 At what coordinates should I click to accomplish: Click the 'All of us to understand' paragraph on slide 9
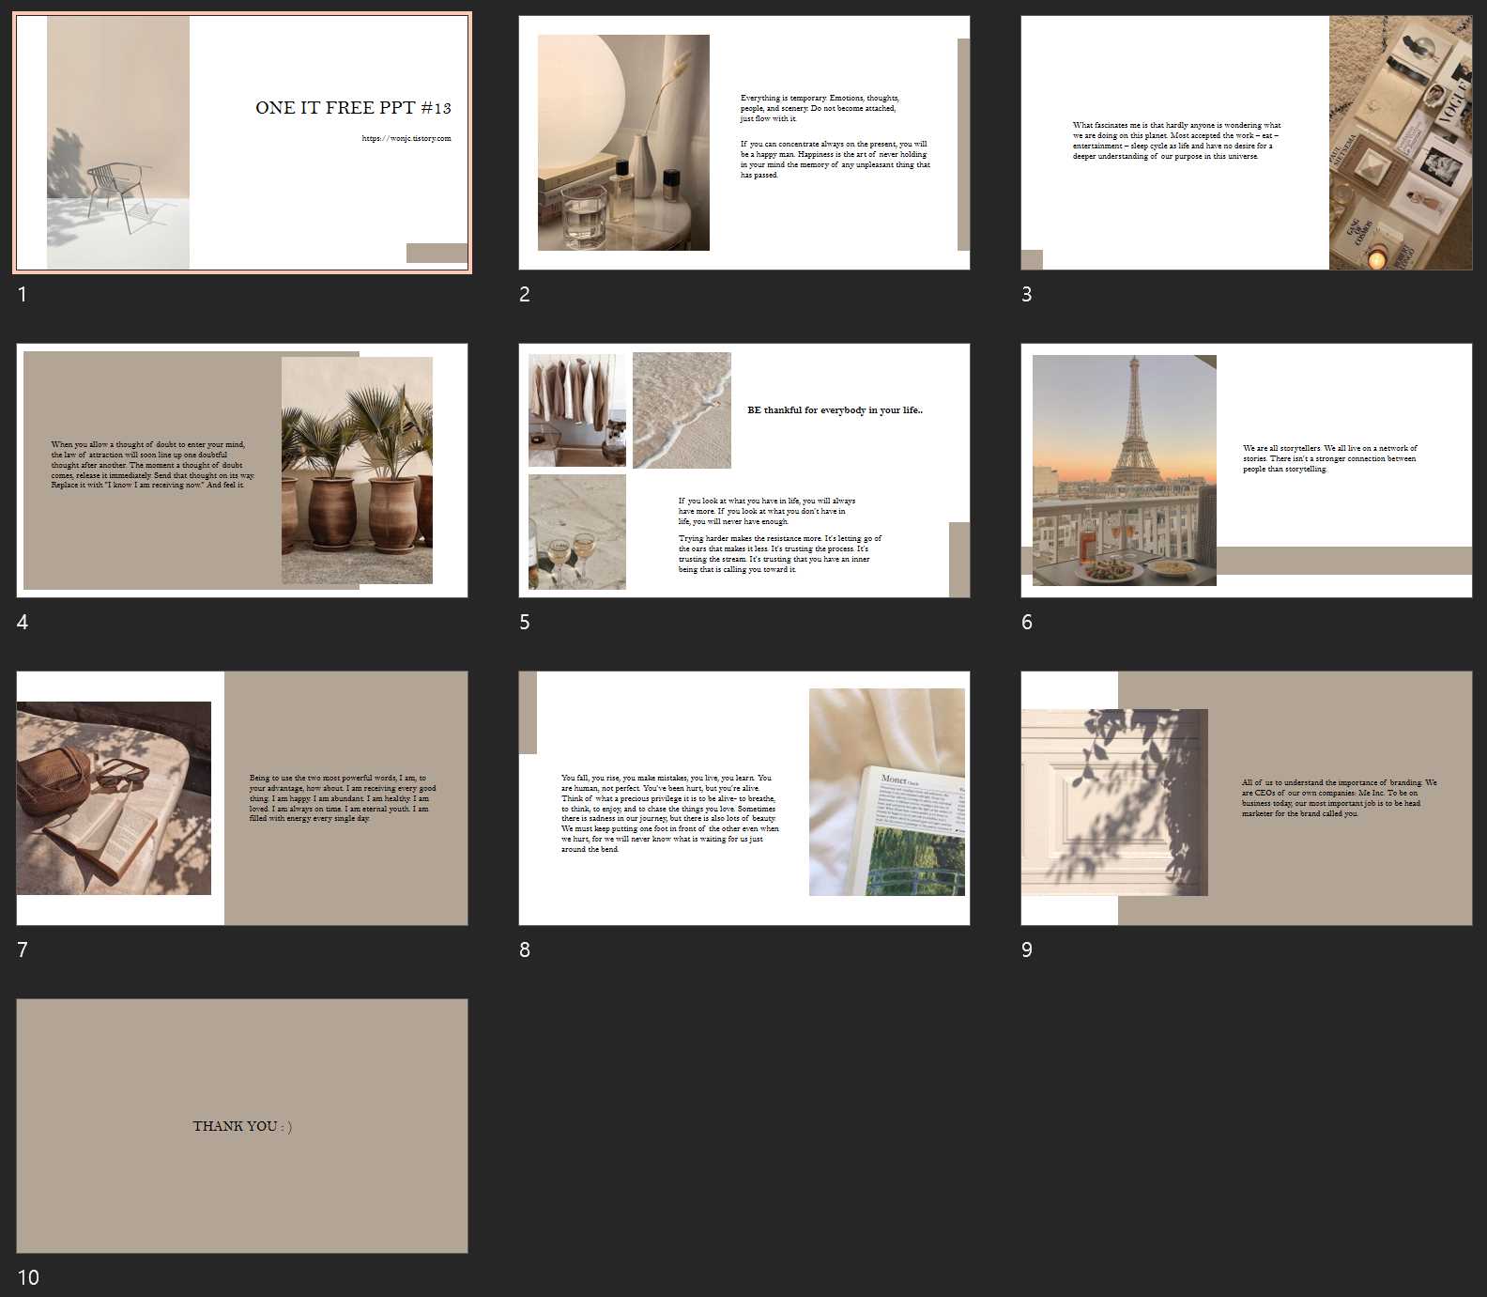[x=1340, y=798]
